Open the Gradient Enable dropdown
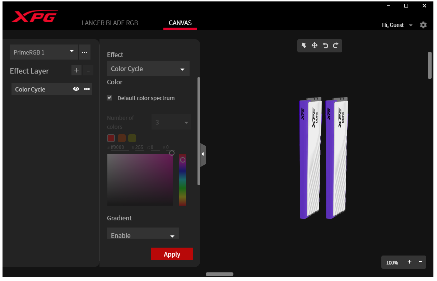Viewport: 437px width, 281px height. [x=143, y=235]
